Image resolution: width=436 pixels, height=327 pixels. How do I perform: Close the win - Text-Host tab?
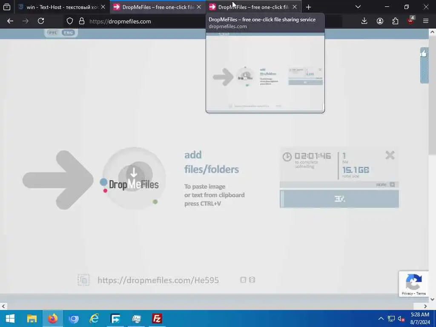[x=103, y=7]
